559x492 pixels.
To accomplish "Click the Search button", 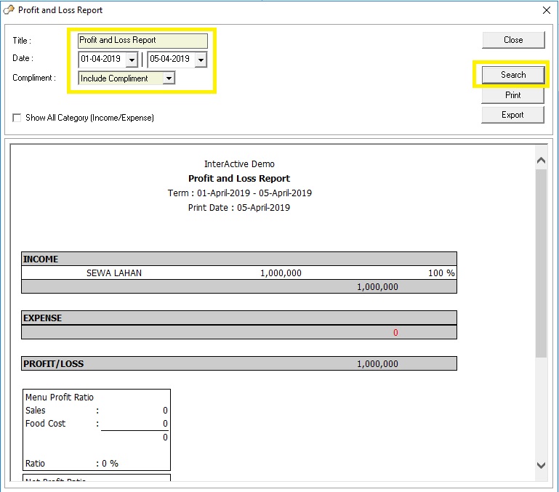I will pos(512,75).
